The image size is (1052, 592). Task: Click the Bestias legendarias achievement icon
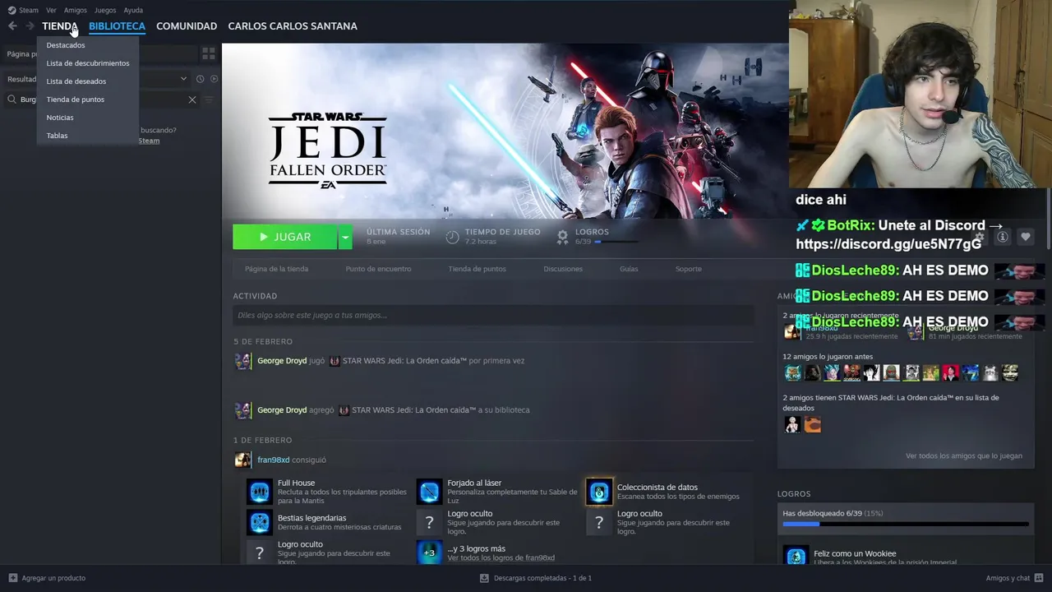(x=260, y=522)
